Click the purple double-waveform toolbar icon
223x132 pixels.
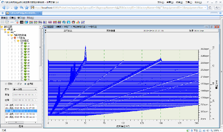click(50, 22)
